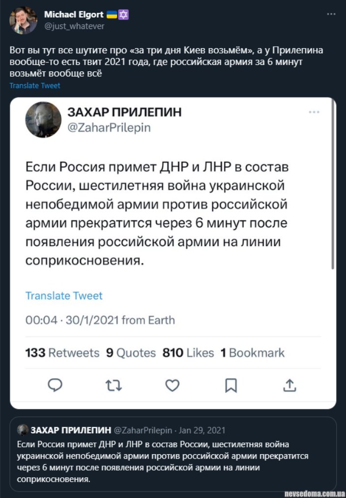Bookmark the embedded Prilepin tweet
This screenshot has width=346, height=498.
tap(231, 385)
